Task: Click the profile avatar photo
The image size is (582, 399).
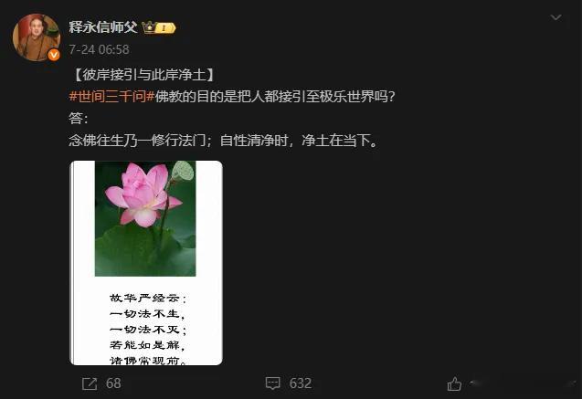Action: click(36, 37)
